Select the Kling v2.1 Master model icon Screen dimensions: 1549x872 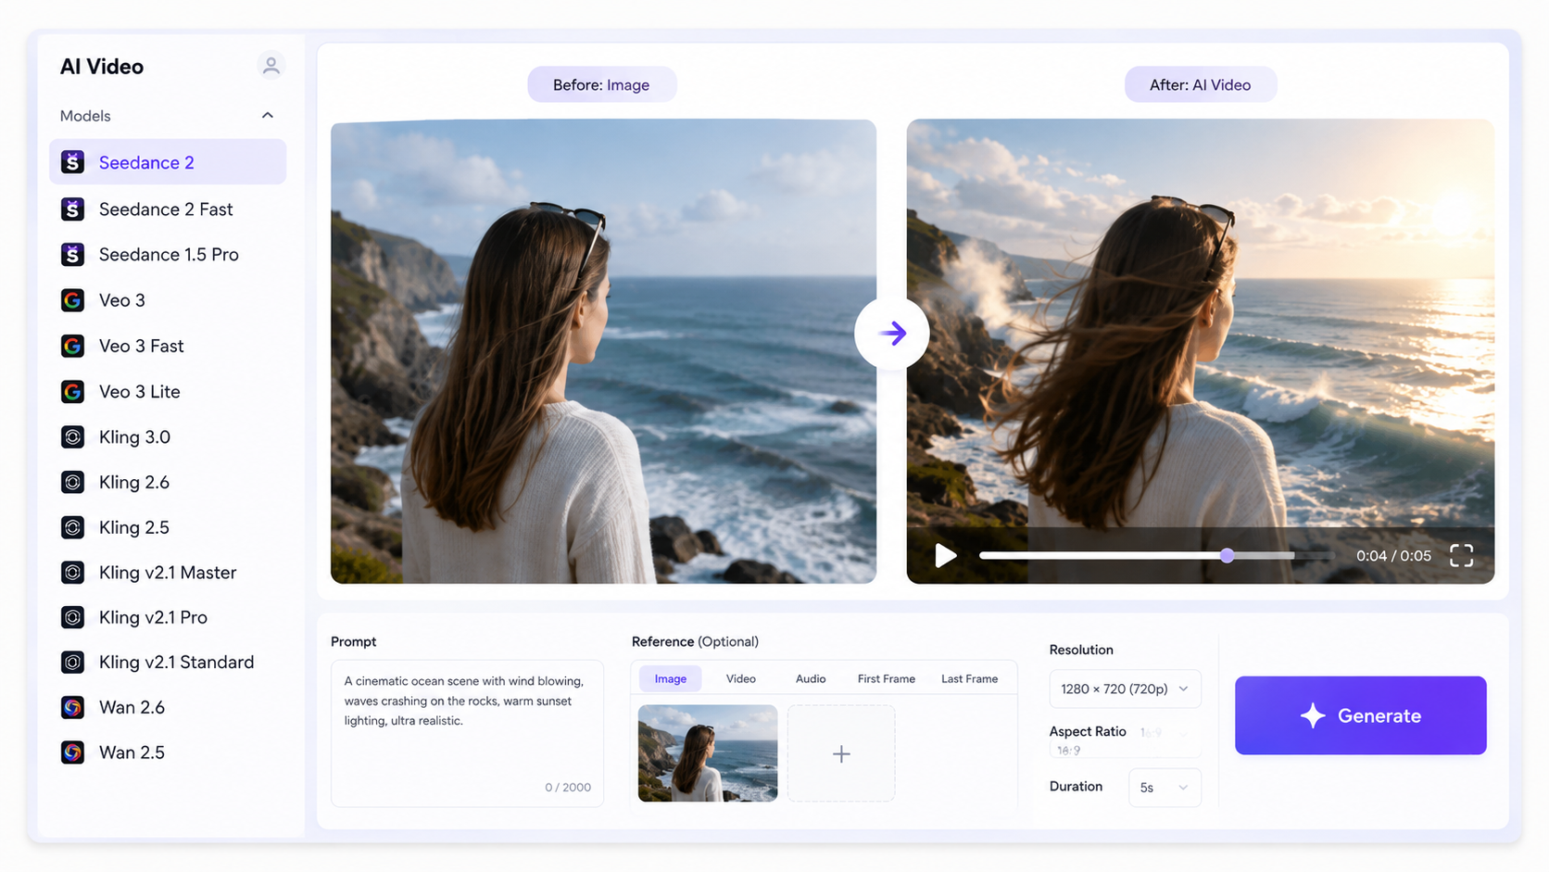72,573
